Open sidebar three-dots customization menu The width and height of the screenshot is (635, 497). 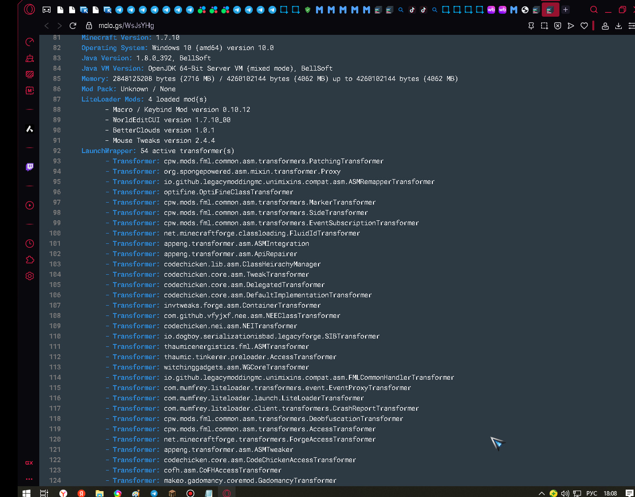29,479
